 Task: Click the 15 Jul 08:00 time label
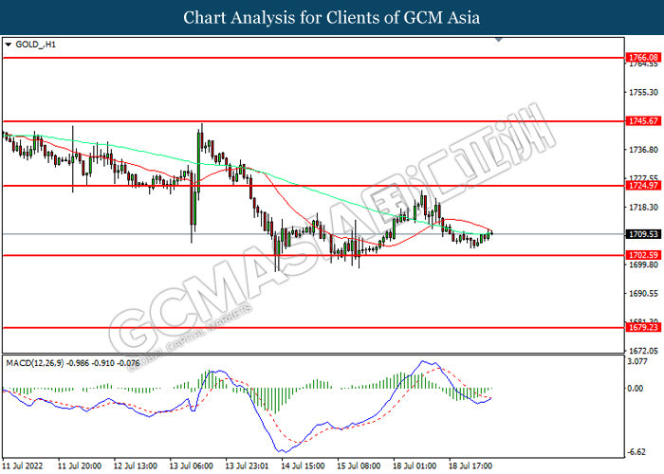point(359,466)
